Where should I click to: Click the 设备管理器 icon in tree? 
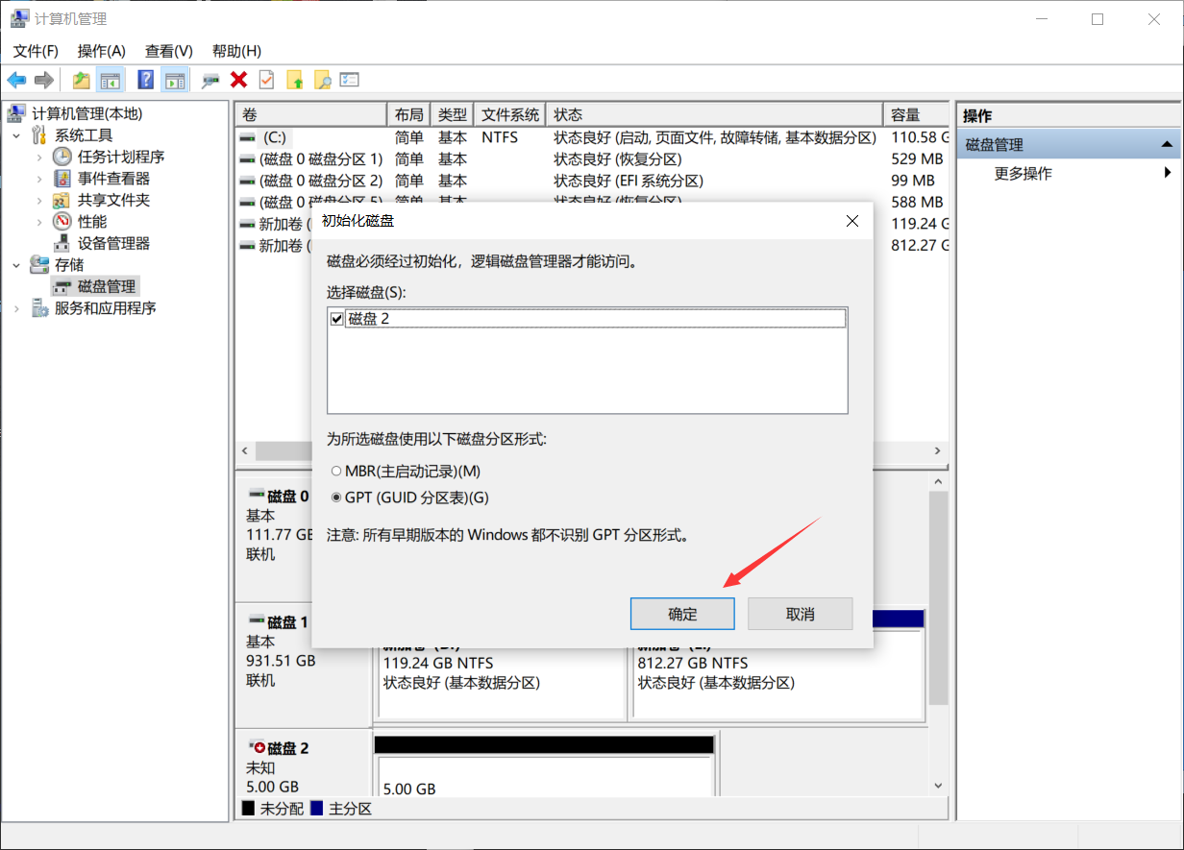[x=62, y=244]
